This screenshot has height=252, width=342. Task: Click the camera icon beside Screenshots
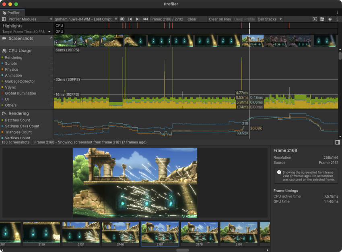(4, 38)
